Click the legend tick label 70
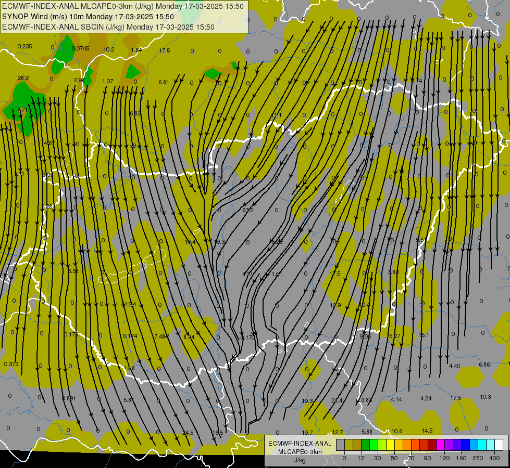 pyautogui.click(x=411, y=458)
